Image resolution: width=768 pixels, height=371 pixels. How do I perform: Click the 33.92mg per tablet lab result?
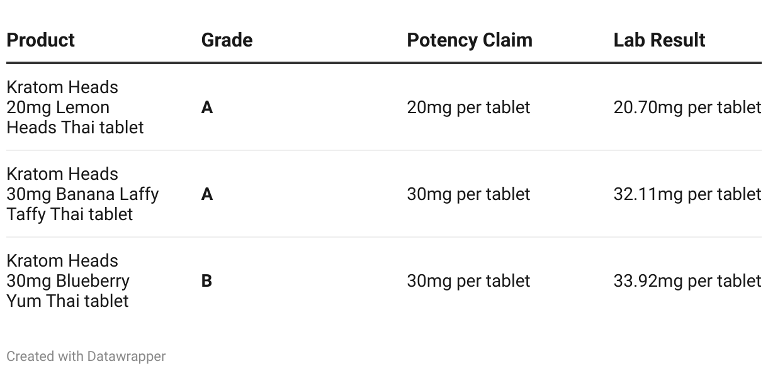coord(687,281)
